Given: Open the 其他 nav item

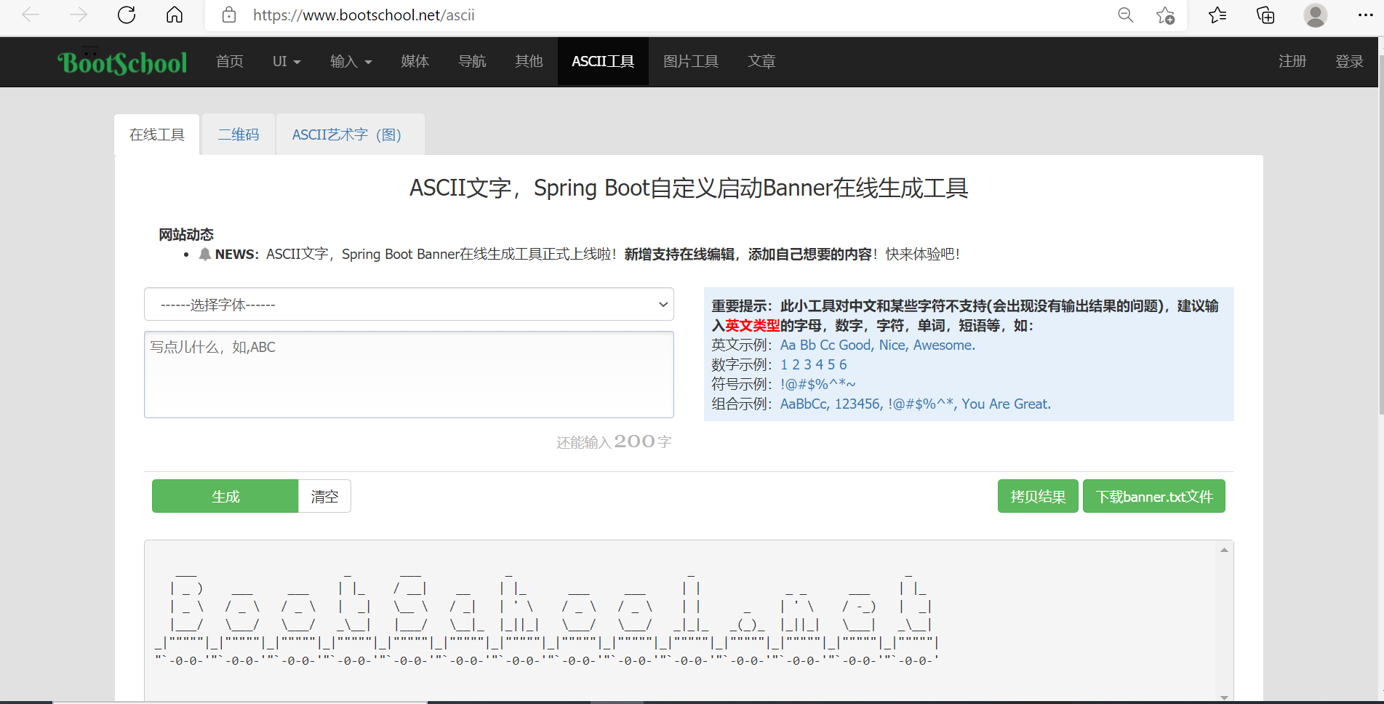Looking at the screenshot, I should pyautogui.click(x=529, y=62).
